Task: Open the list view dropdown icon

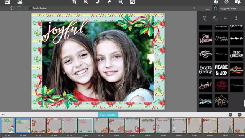Action: [x=208, y=8]
